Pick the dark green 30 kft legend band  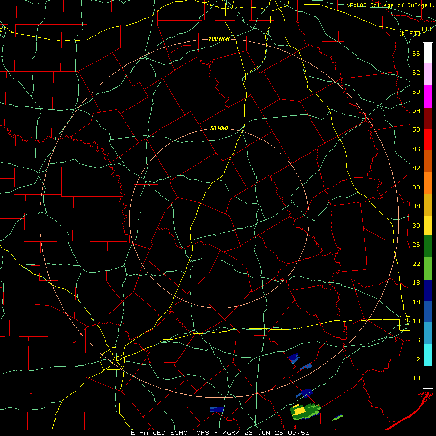click(x=428, y=247)
